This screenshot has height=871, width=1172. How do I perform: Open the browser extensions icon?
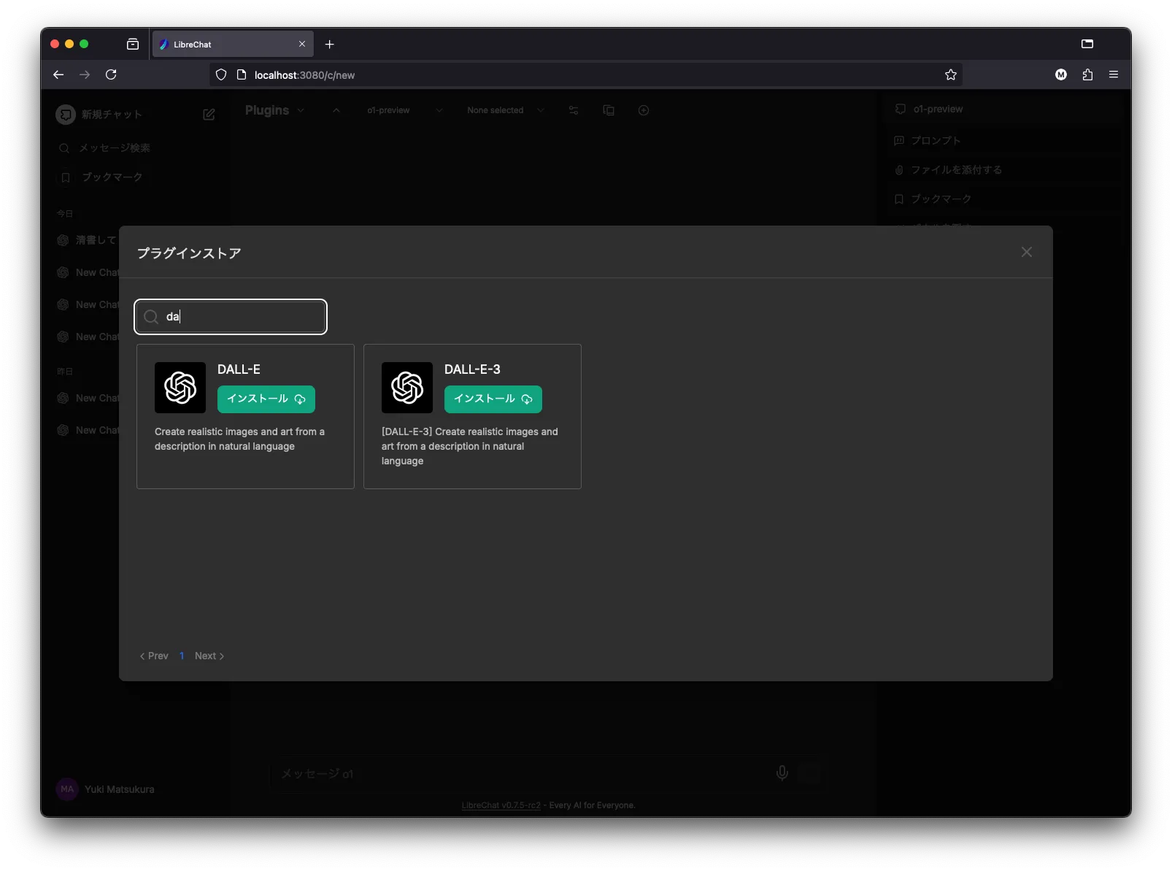1087,74
